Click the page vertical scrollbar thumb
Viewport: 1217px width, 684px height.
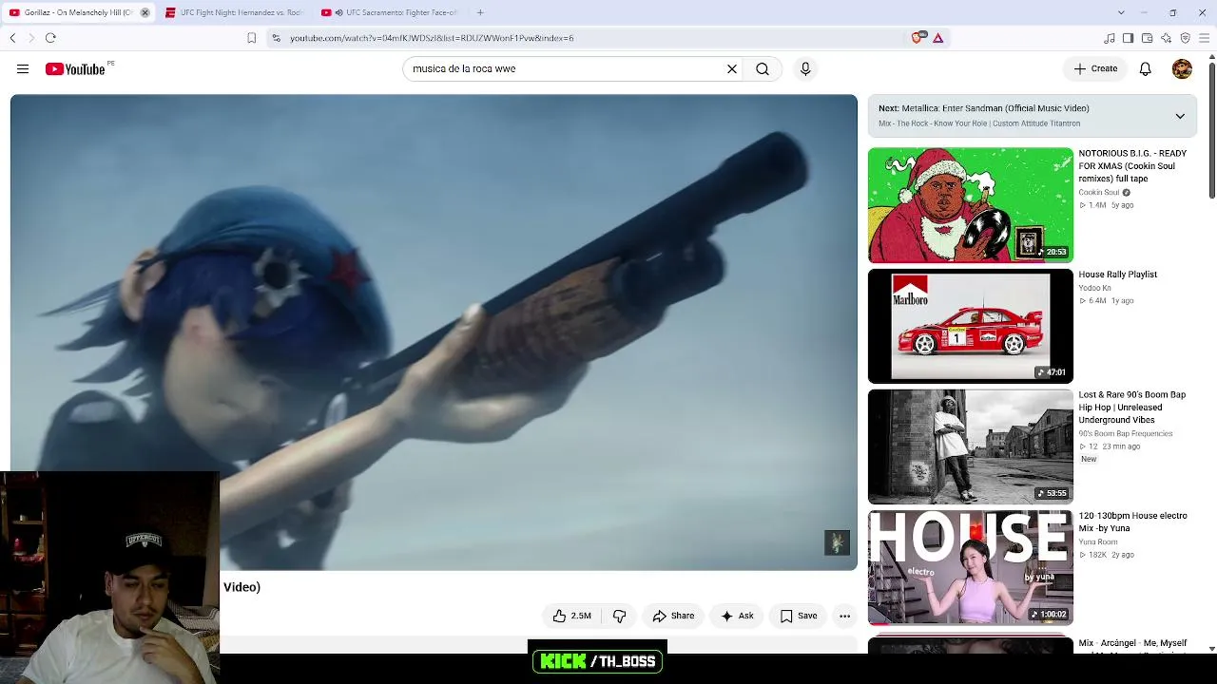1211,131
